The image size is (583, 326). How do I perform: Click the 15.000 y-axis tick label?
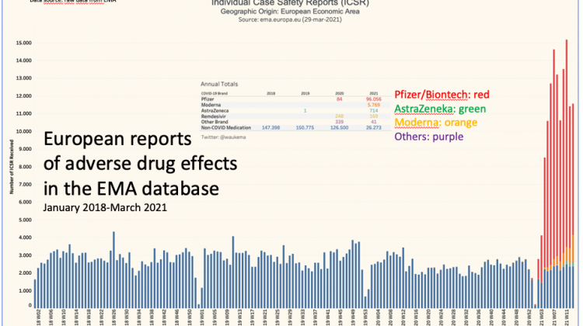24,43
